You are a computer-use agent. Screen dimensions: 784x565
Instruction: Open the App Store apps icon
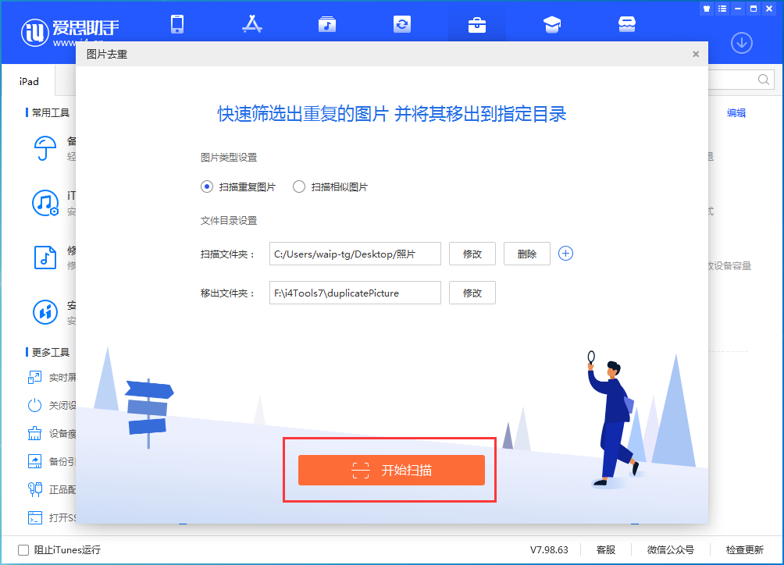[252, 24]
